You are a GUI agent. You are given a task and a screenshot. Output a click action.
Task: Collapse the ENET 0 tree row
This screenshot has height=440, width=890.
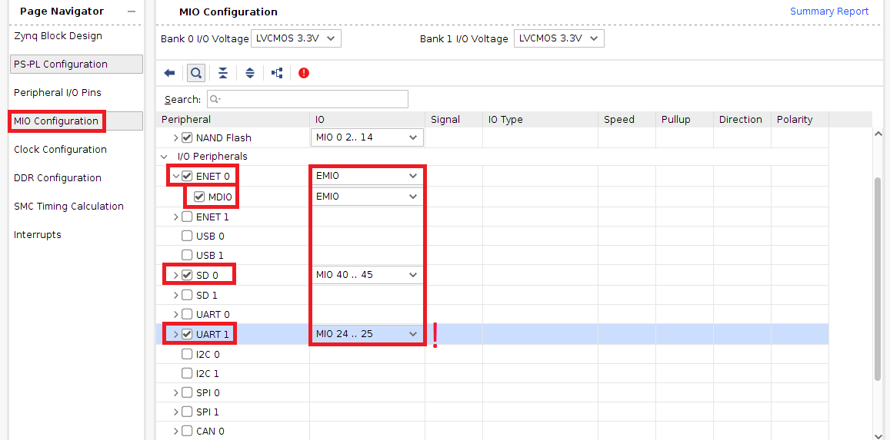175,176
